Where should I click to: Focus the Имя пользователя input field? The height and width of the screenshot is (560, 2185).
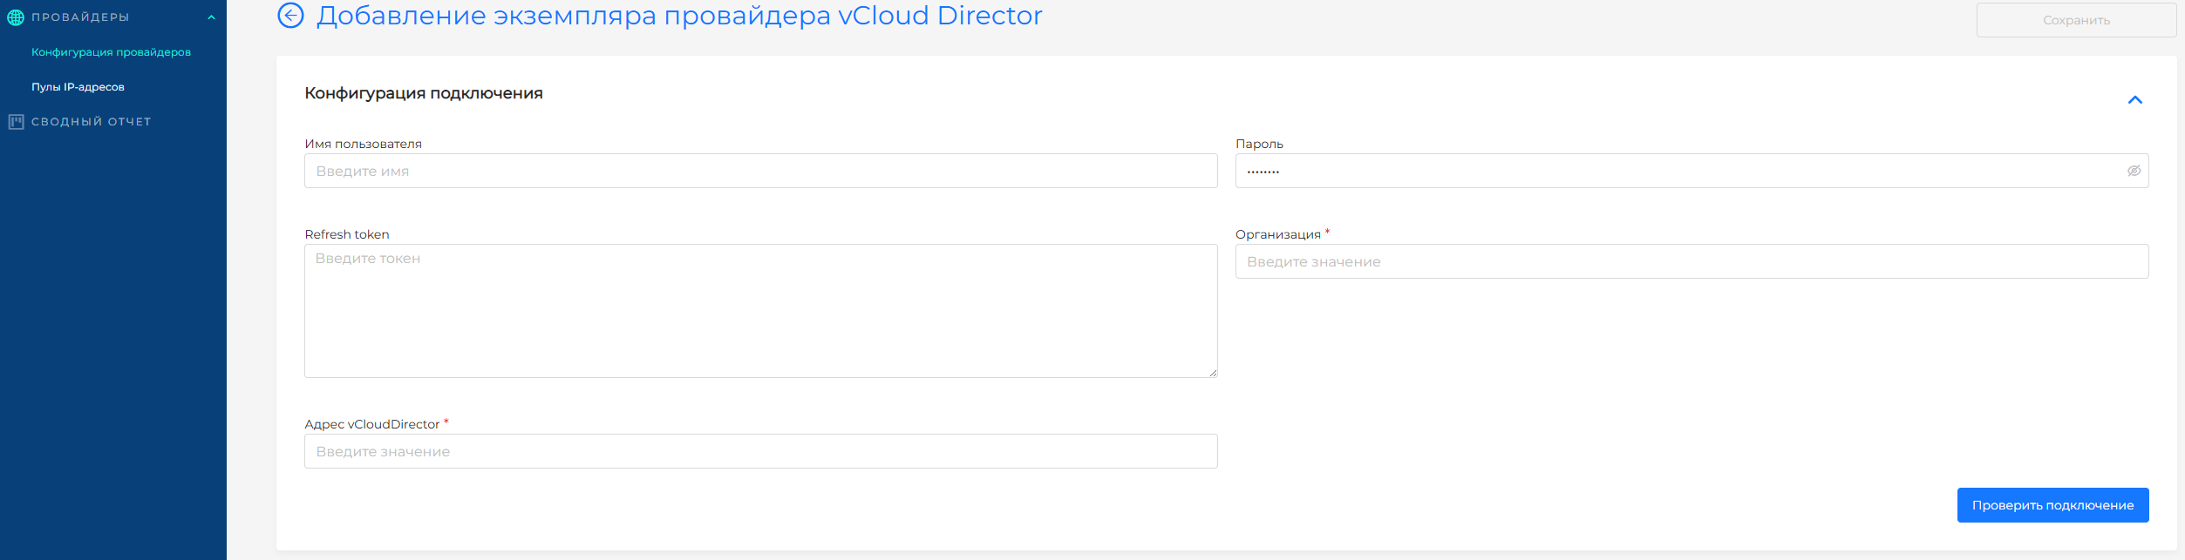(760, 171)
